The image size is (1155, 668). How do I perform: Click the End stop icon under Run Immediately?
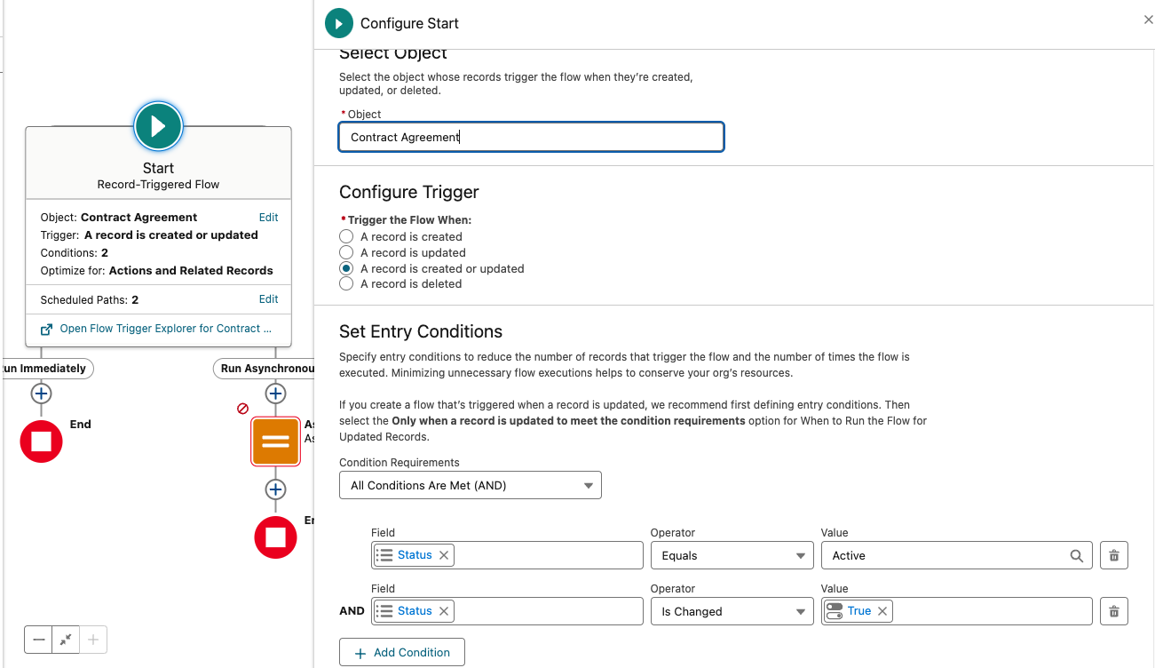click(x=41, y=441)
